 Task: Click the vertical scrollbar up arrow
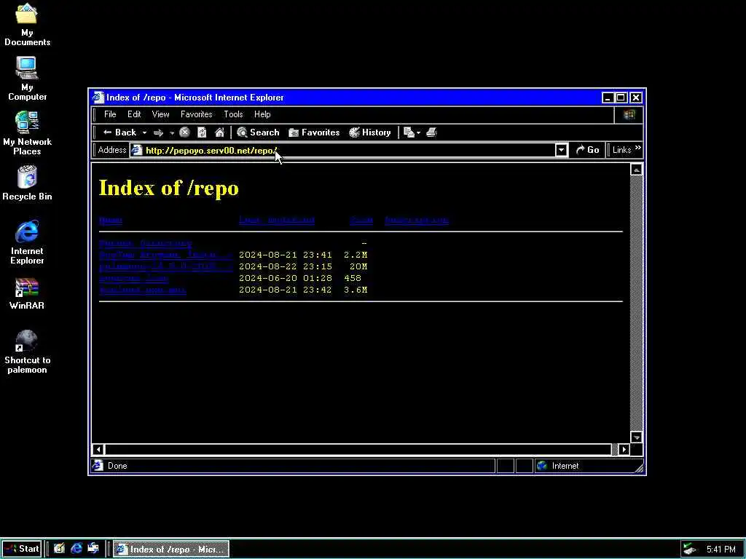637,170
